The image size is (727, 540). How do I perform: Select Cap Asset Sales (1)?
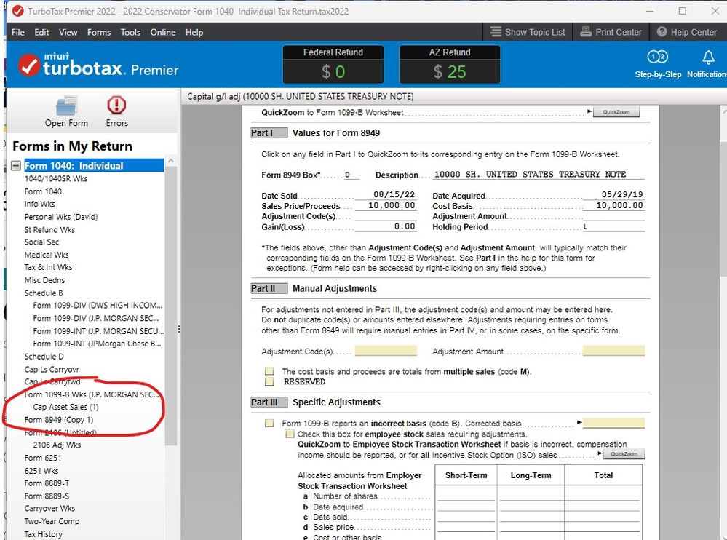coord(65,407)
